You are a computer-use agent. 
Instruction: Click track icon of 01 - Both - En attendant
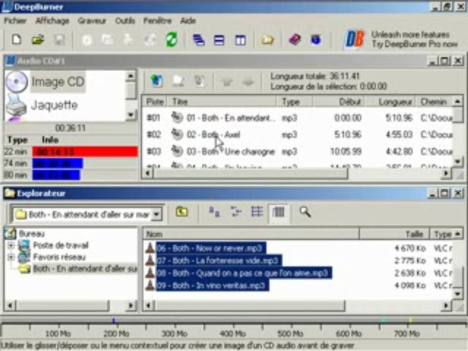(177, 117)
